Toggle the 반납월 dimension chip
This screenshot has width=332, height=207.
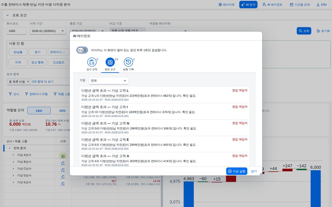tap(18, 52)
